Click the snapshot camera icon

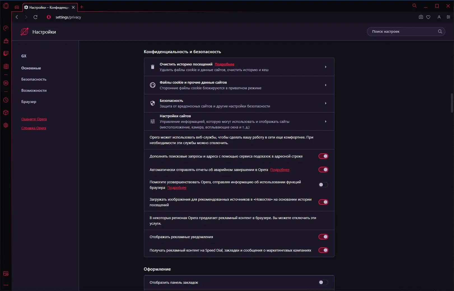421,17
